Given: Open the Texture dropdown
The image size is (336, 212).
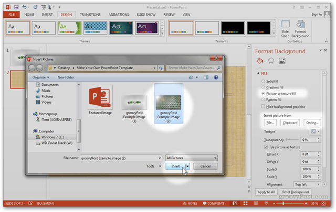Looking at the screenshot, I should (315, 131).
